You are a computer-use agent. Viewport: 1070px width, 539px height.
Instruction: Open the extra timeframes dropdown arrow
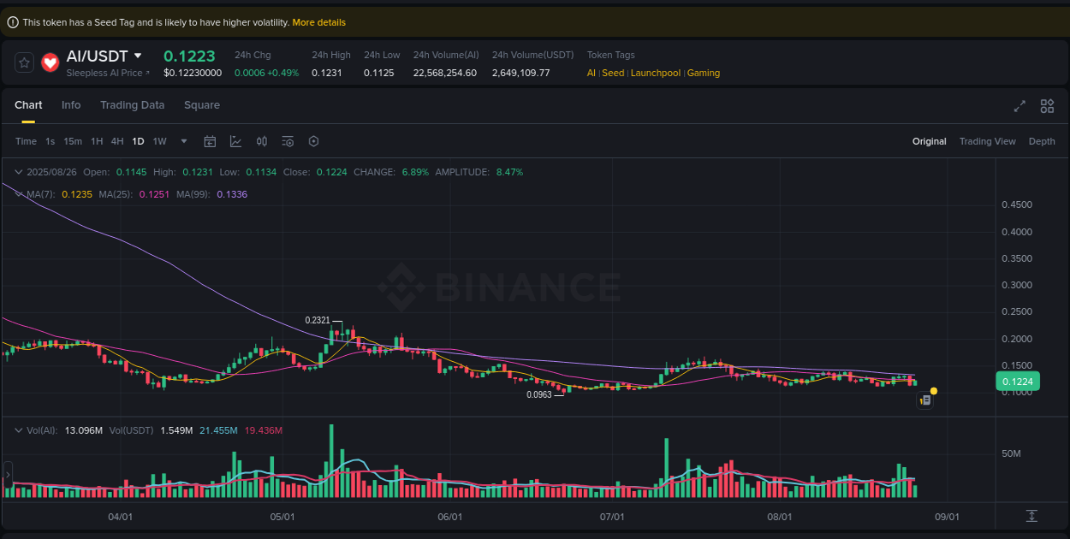(183, 141)
